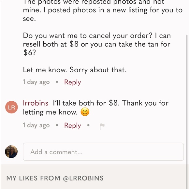Click the smiling emoji in lrrobins' comment

[x=85, y=112]
